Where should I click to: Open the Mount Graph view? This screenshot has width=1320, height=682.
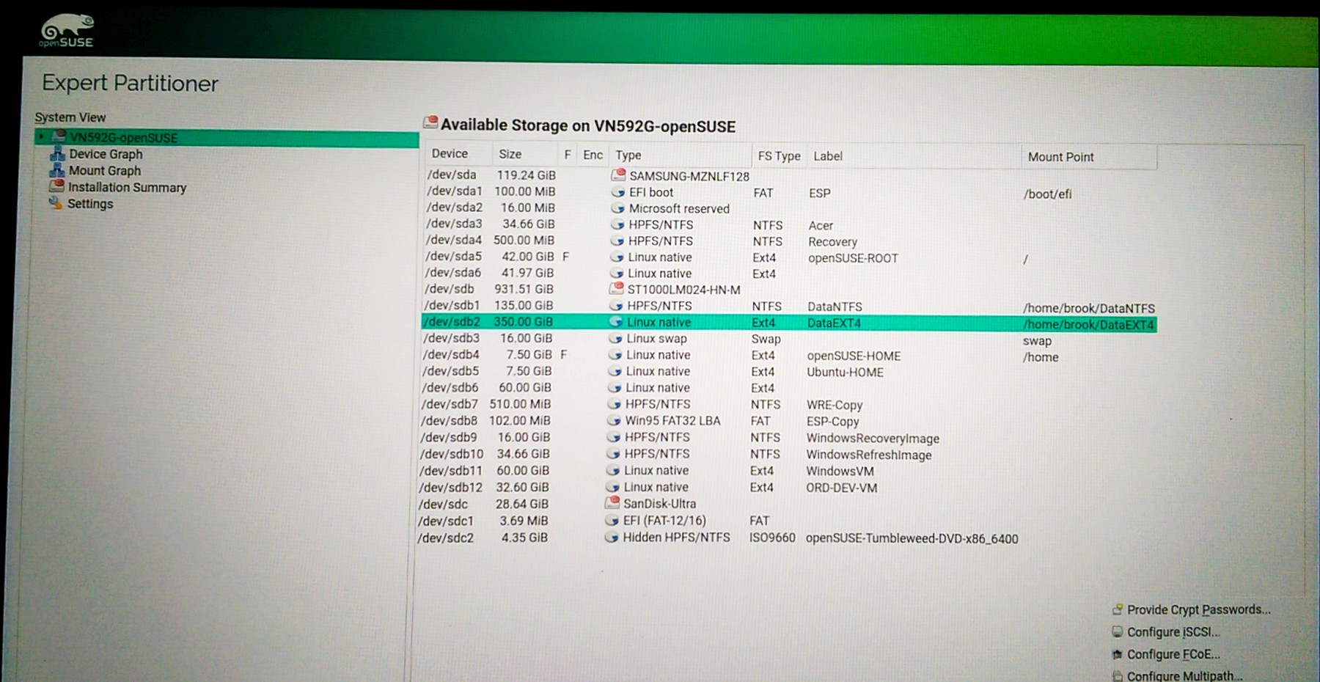click(x=105, y=171)
